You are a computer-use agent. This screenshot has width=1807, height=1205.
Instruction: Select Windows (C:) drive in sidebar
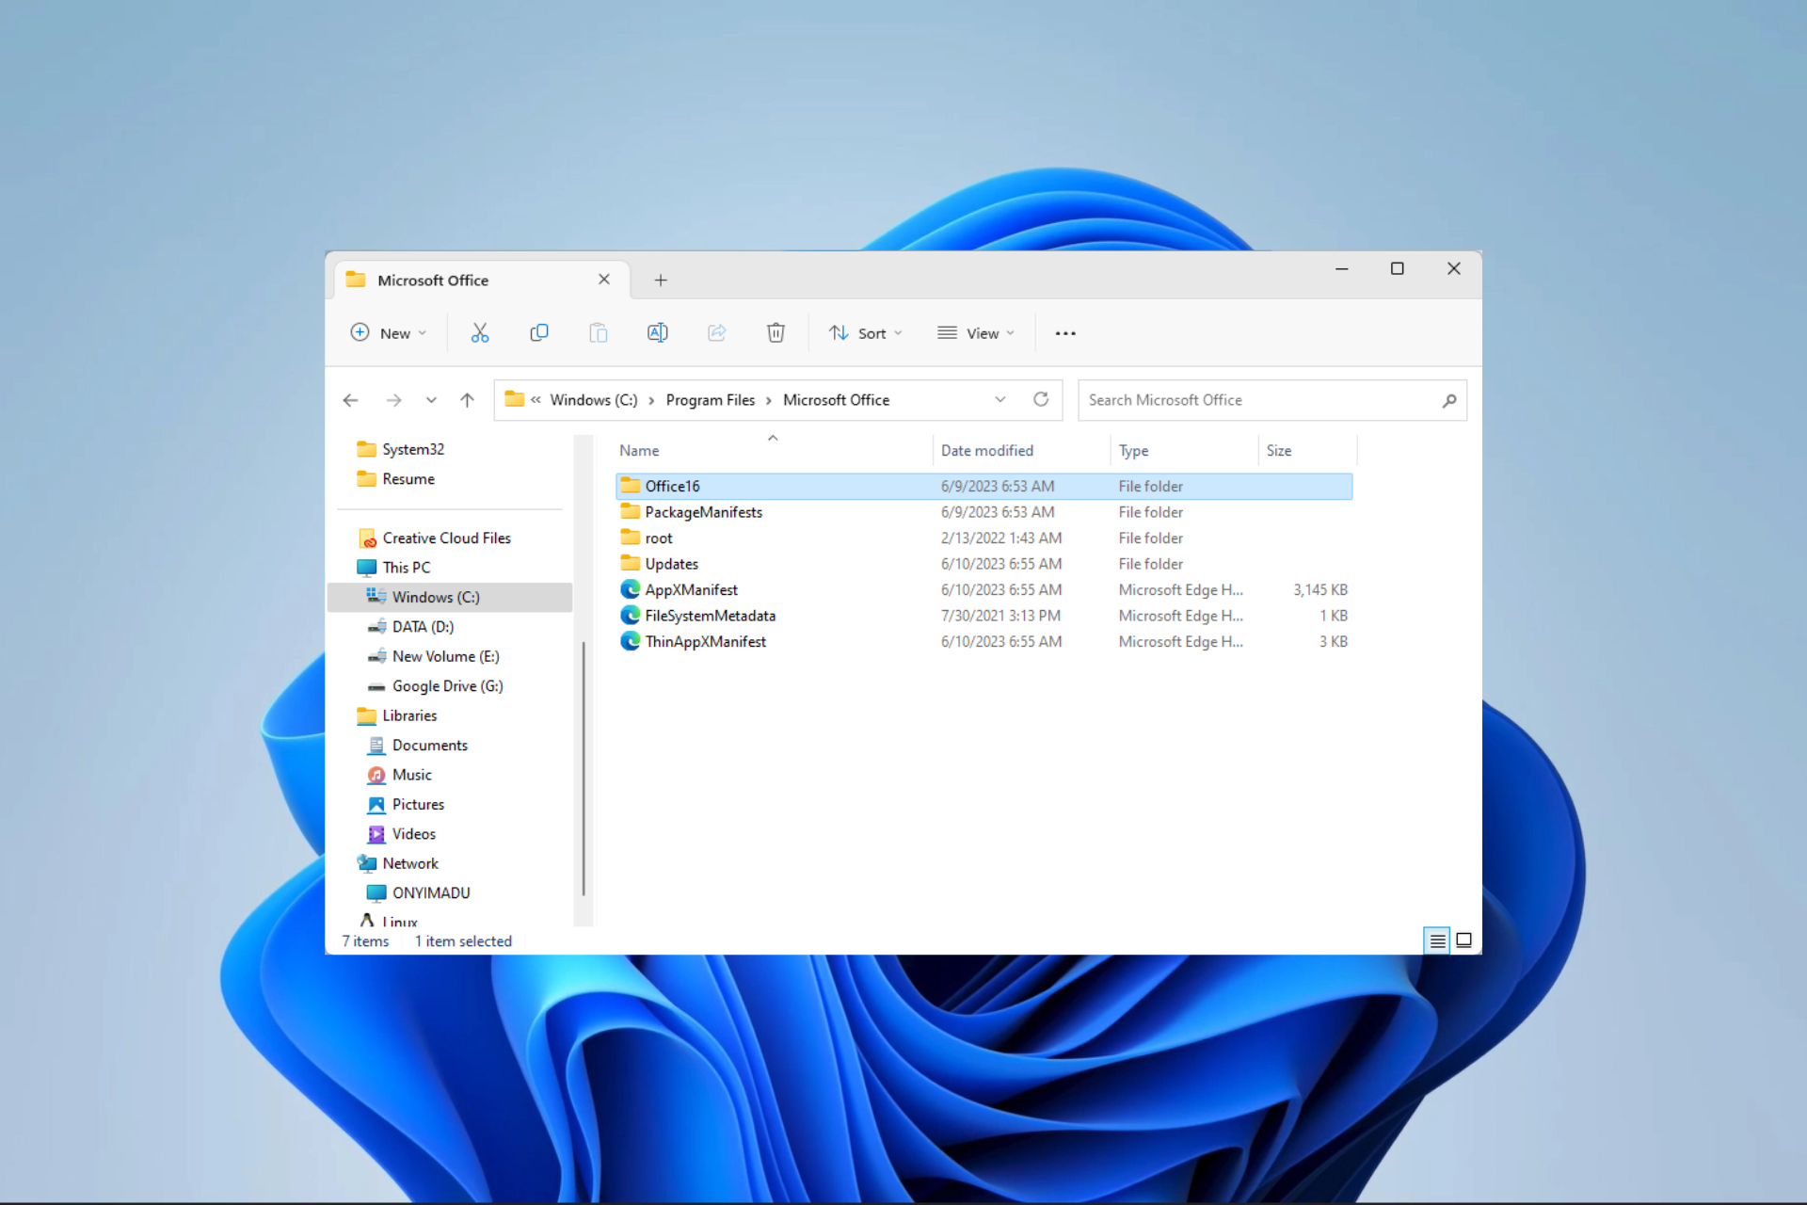point(450,597)
